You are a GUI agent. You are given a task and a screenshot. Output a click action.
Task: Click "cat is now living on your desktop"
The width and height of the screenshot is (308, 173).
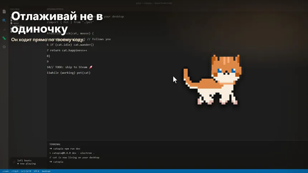74,158
